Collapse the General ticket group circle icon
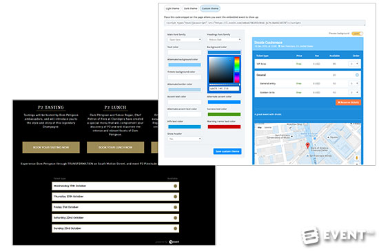The height and width of the screenshot is (251, 379). click(357, 75)
